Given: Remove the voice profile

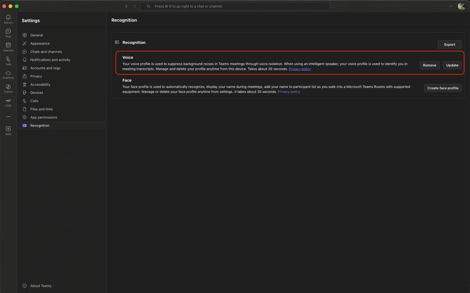Looking at the screenshot, I should coord(429,65).
